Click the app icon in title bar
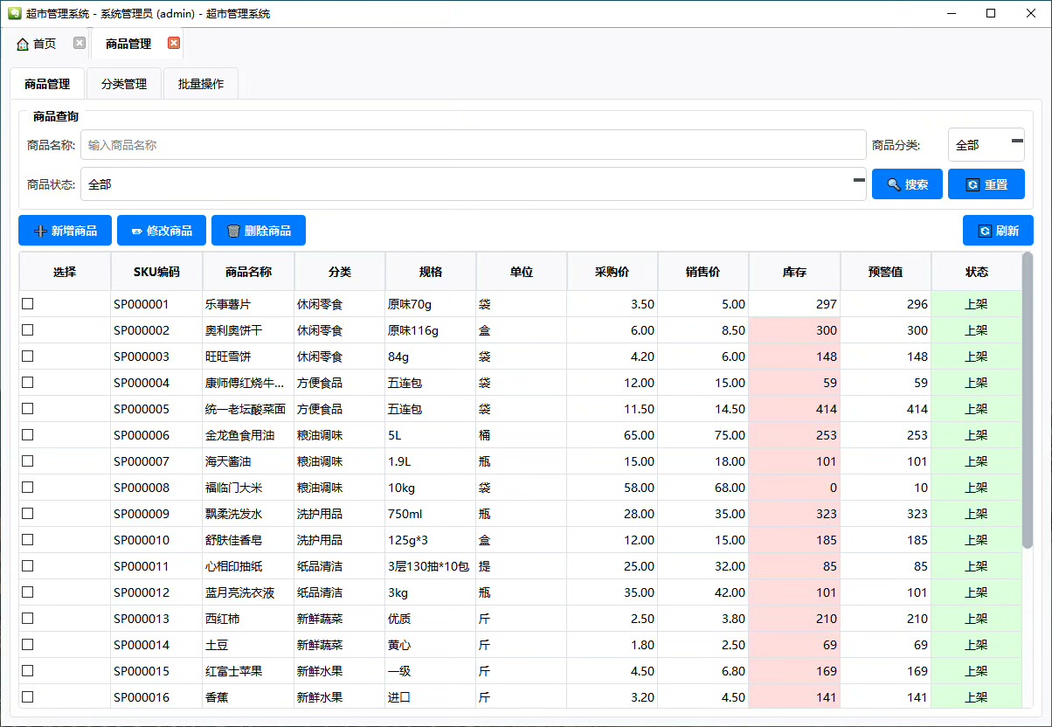The height and width of the screenshot is (727, 1052). point(14,13)
